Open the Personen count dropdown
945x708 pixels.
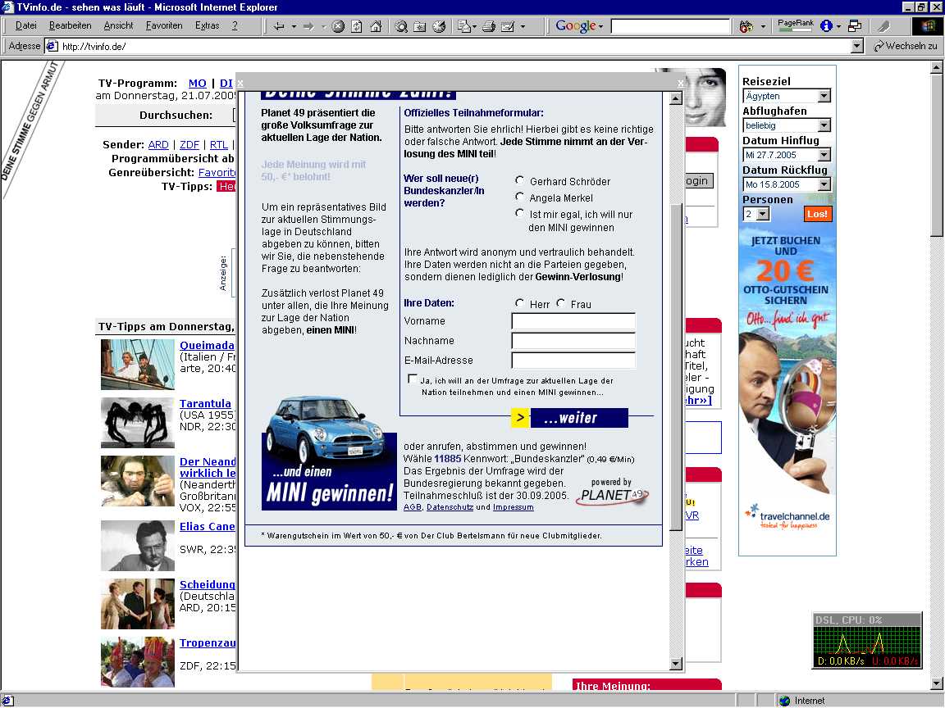(x=763, y=214)
